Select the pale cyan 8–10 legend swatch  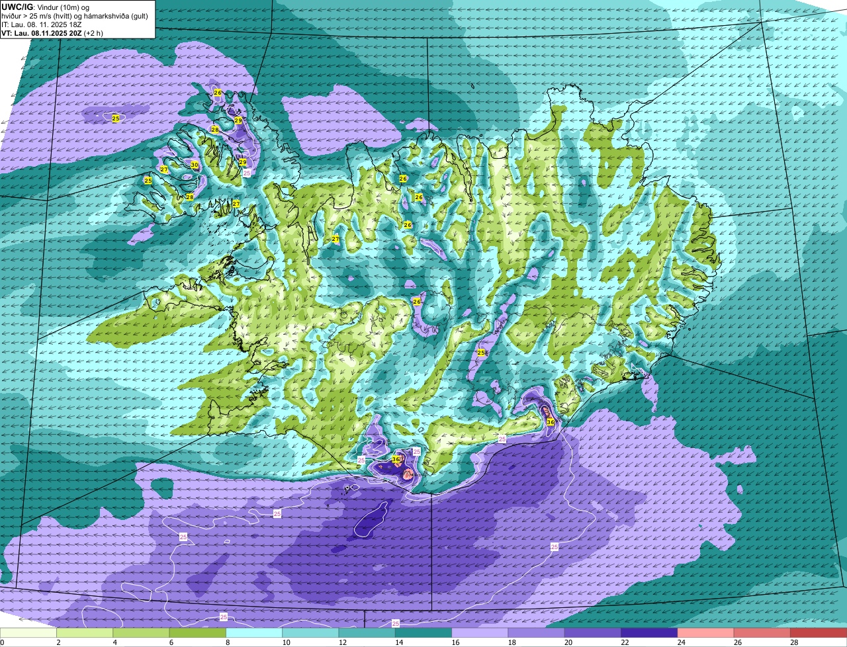coord(254,633)
